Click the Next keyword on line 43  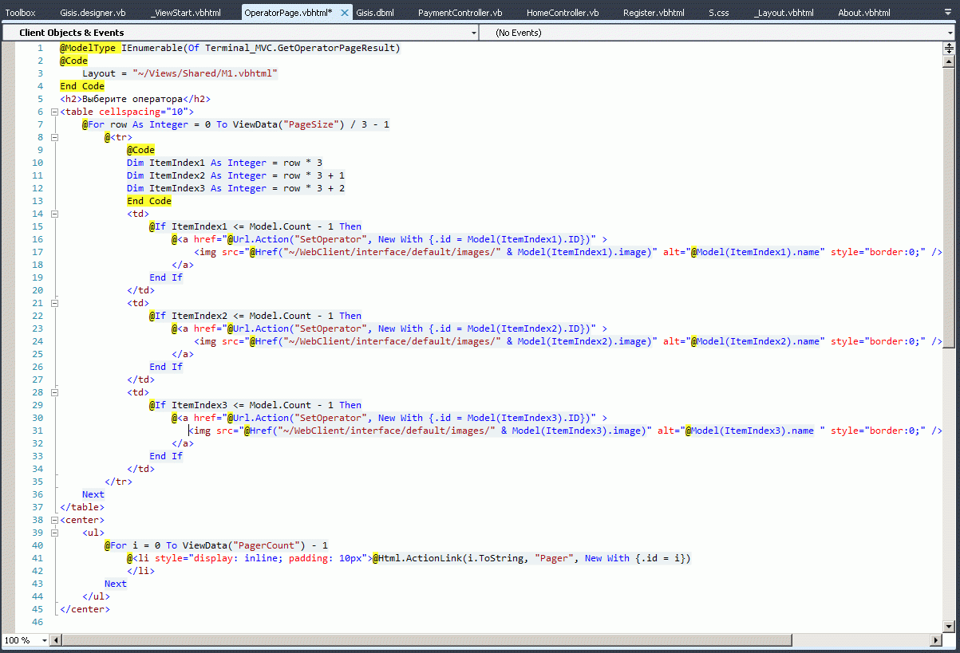click(x=116, y=584)
